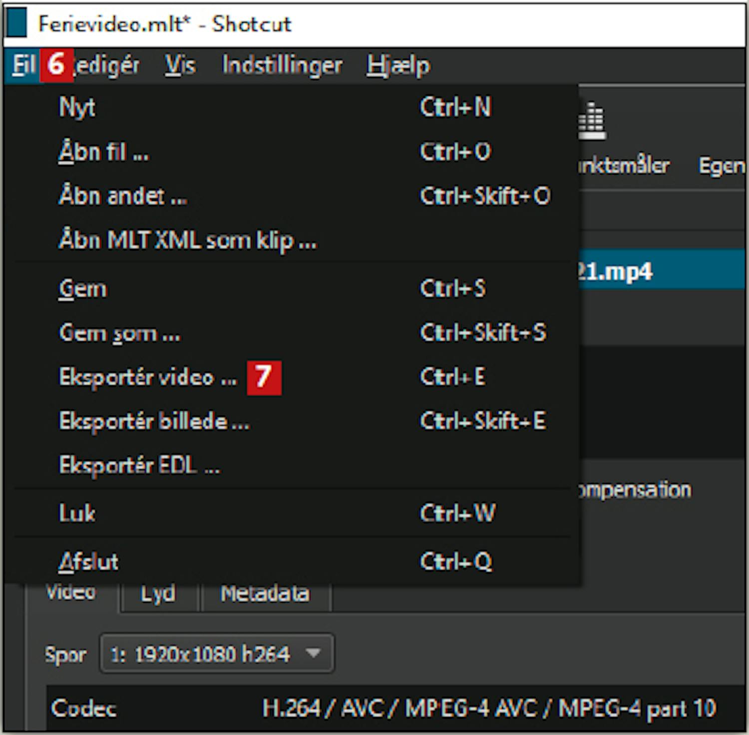
Task: Choose Åbn MLT XML som klip ...
Action: (x=292, y=240)
